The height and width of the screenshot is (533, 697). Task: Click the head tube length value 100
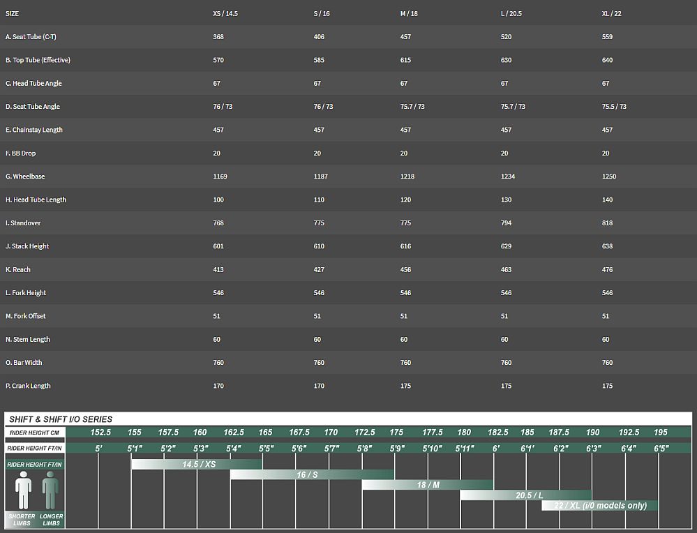tap(218, 200)
